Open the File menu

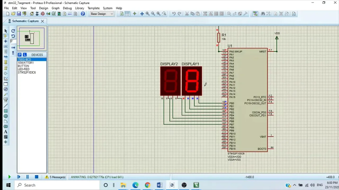pyautogui.click(x=6, y=8)
